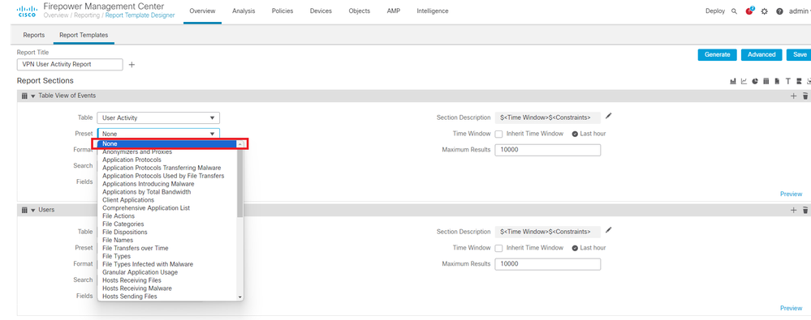811x320 pixels.
Task: Preview the Users section
Action: click(791, 308)
